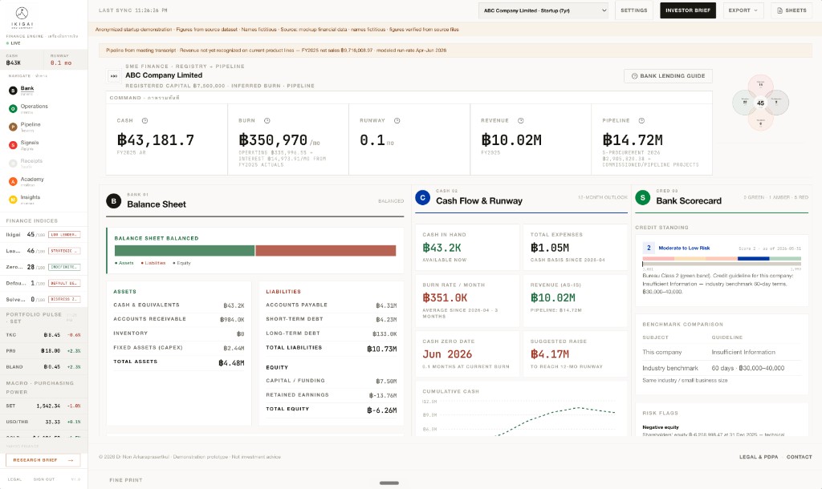The width and height of the screenshot is (822, 489).
Task: Click the IKIGAI logo icon
Action: click(x=22, y=13)
